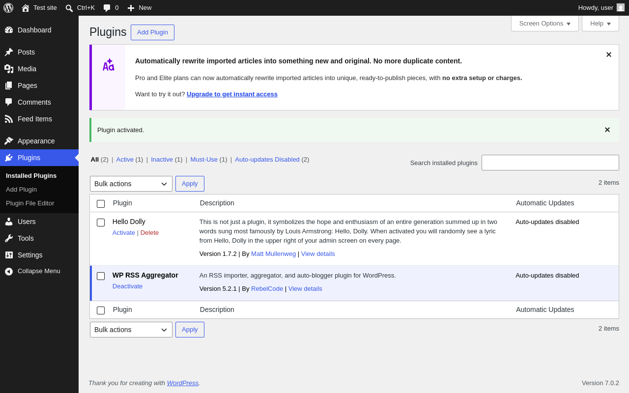Tick the Hello Dolly checkbox
Viewport: 629px width, 393px height.
point(101,223)
